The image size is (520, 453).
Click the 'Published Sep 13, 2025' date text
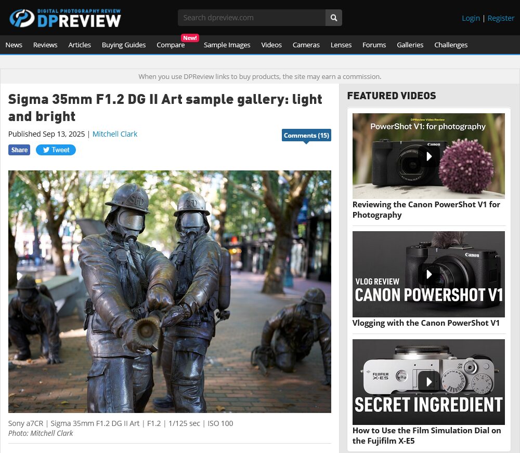(x=46, y=134)
